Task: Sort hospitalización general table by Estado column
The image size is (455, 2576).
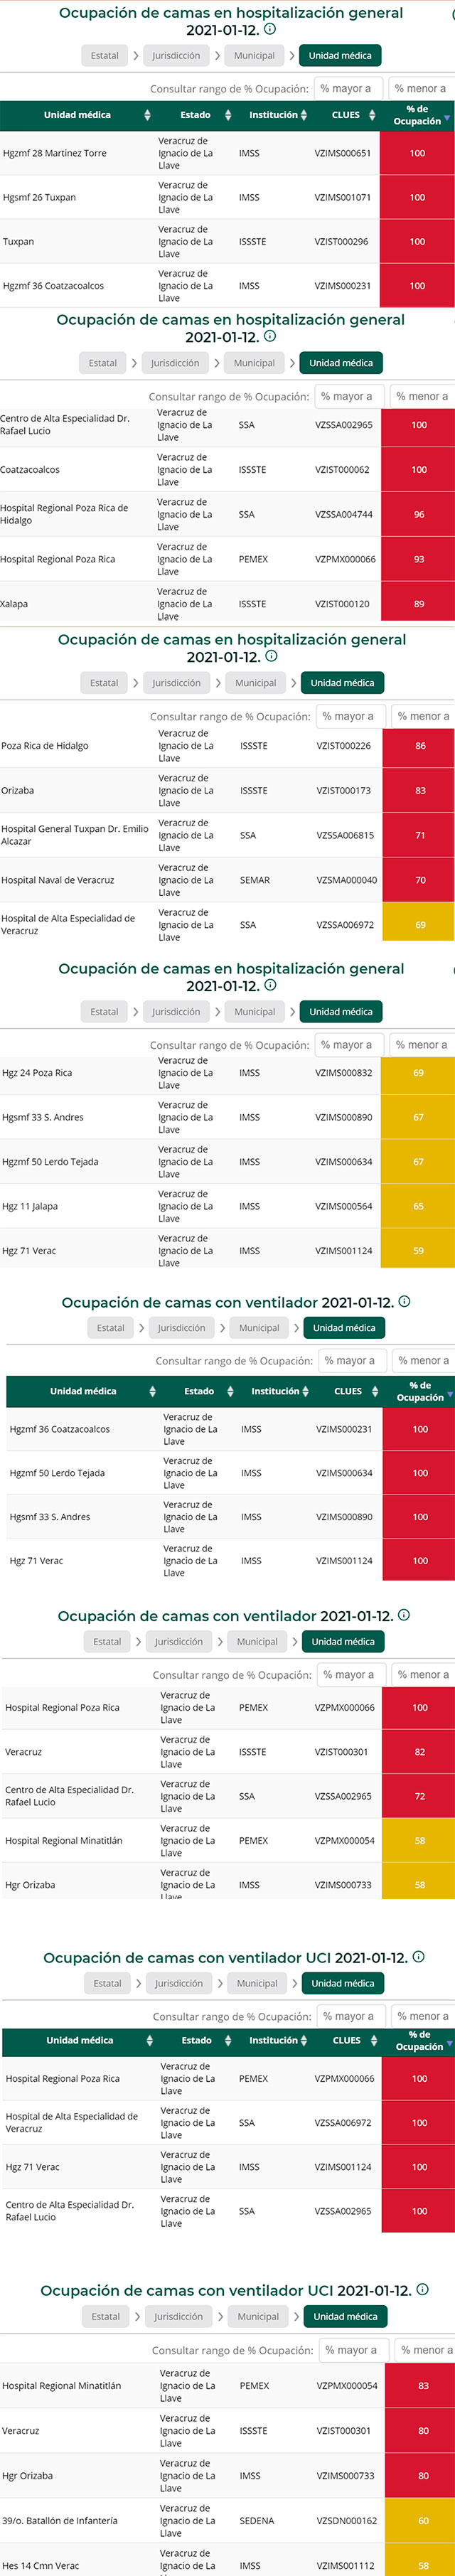Action: point(195,115)
